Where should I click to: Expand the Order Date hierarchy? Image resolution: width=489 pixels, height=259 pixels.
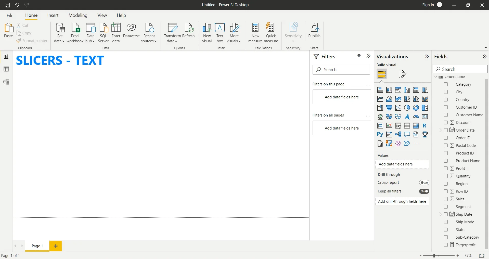pos(441,130)
